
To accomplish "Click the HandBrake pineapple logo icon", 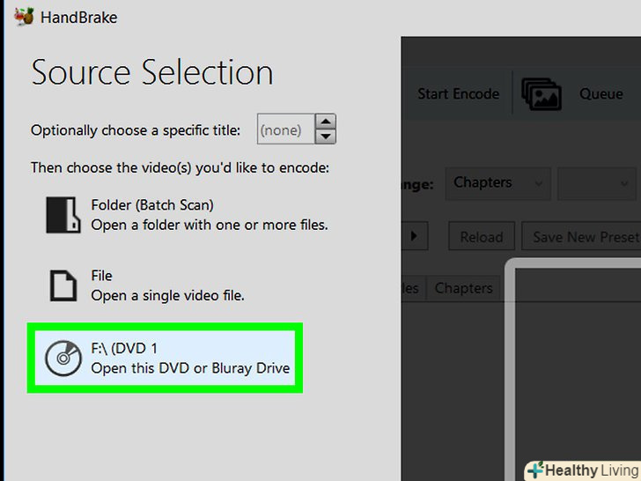I will 24,17.
